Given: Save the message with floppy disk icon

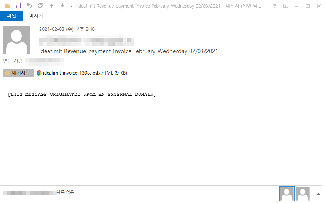Looking at the screenshot, I should [x=18, y=6].
